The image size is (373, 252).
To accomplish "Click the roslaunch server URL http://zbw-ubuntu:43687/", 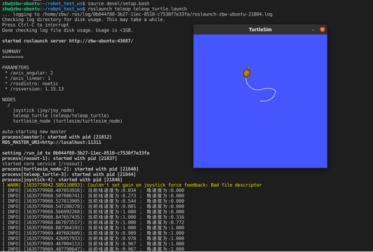I will pyautogui.click(x=101, y=41).
